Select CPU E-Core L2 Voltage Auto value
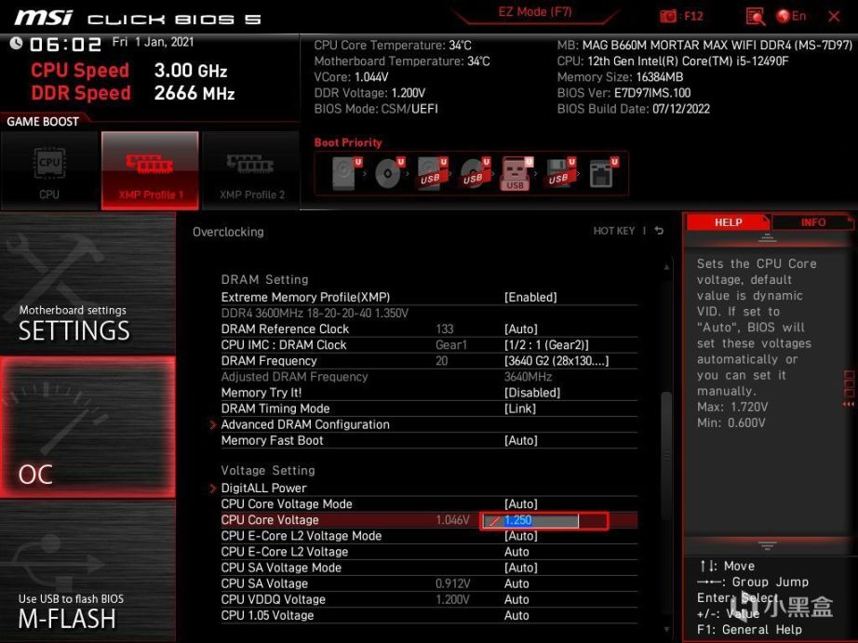The height and width of the screenshot is (643, 858). tap(516, 552)
